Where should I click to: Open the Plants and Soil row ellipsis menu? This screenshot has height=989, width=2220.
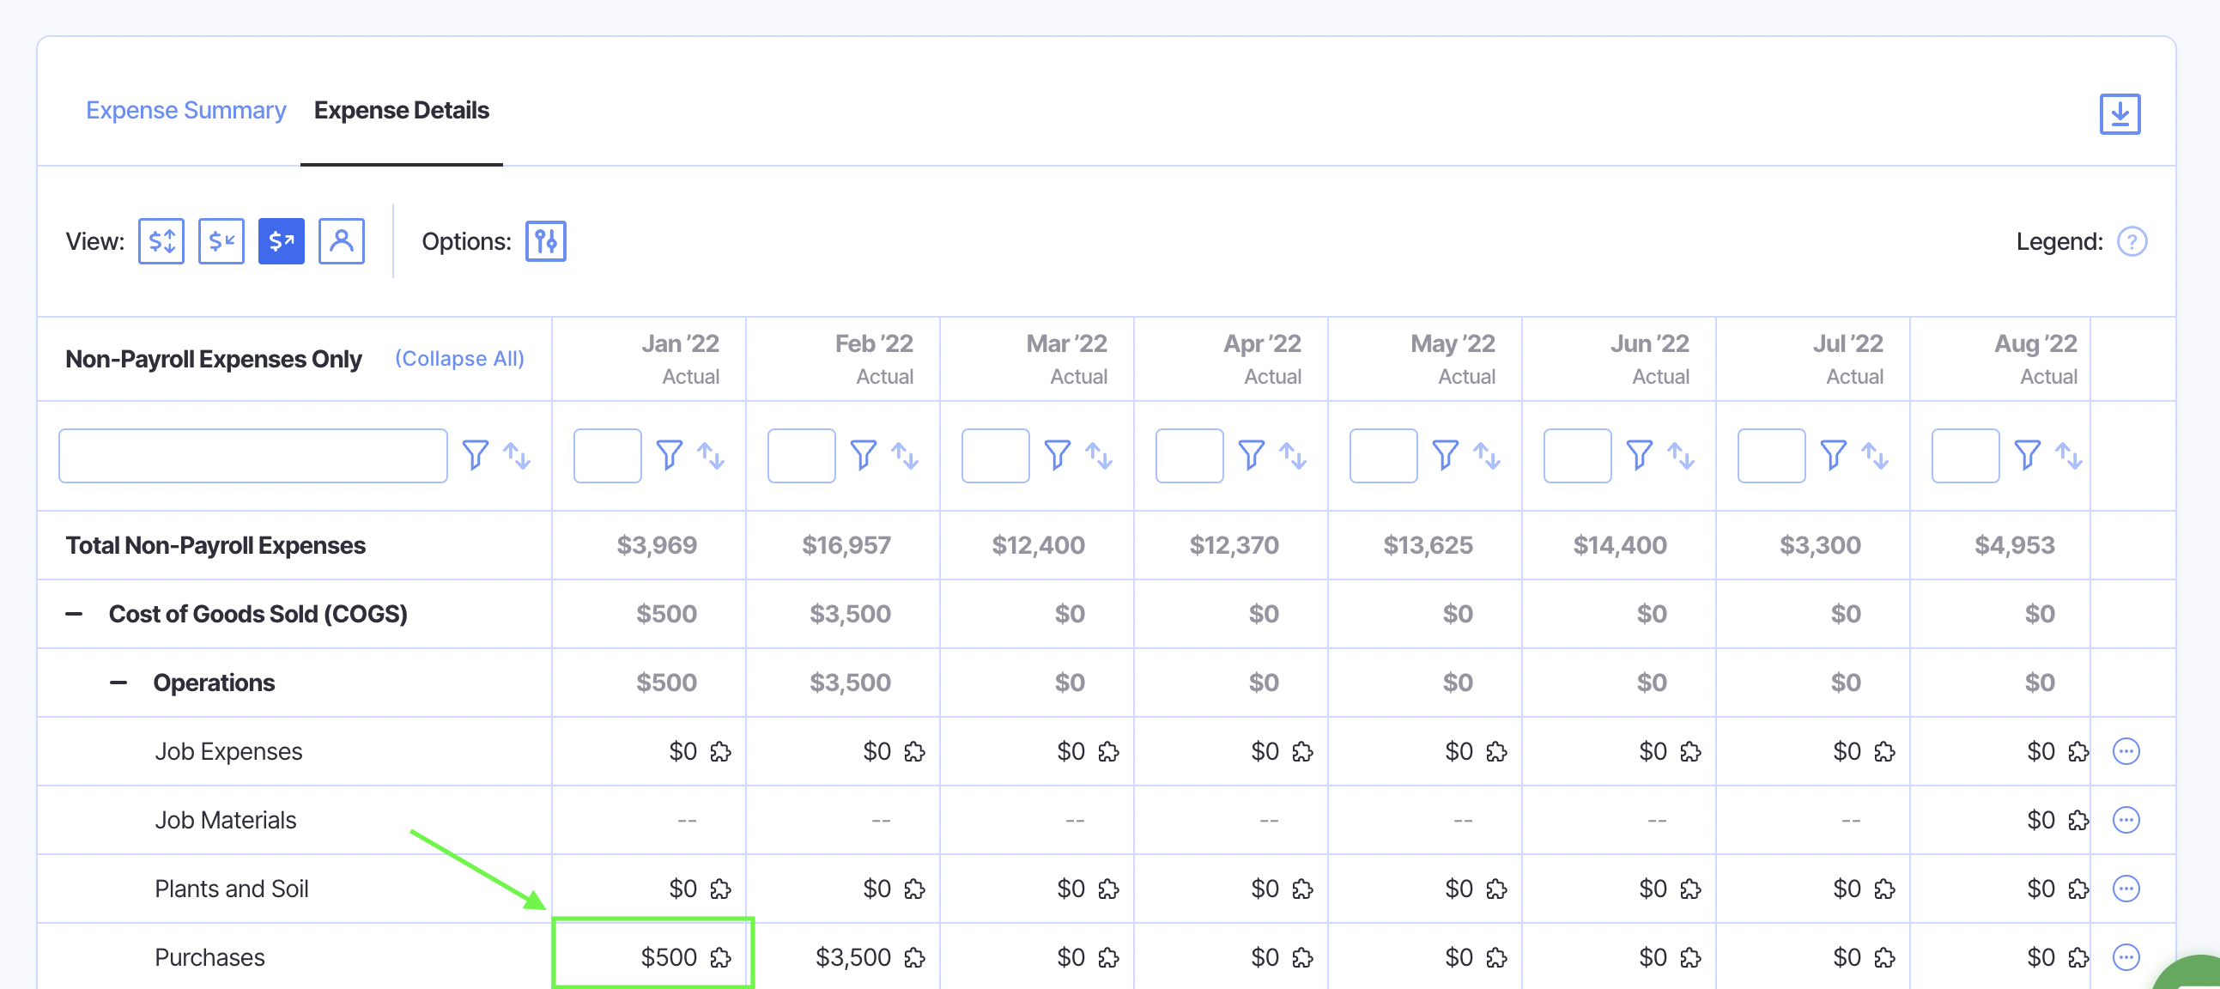2126,889
